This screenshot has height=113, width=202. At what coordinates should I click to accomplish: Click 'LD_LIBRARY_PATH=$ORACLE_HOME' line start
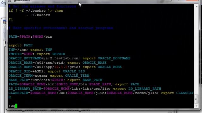pyautogui.click(x=39, y=89)
